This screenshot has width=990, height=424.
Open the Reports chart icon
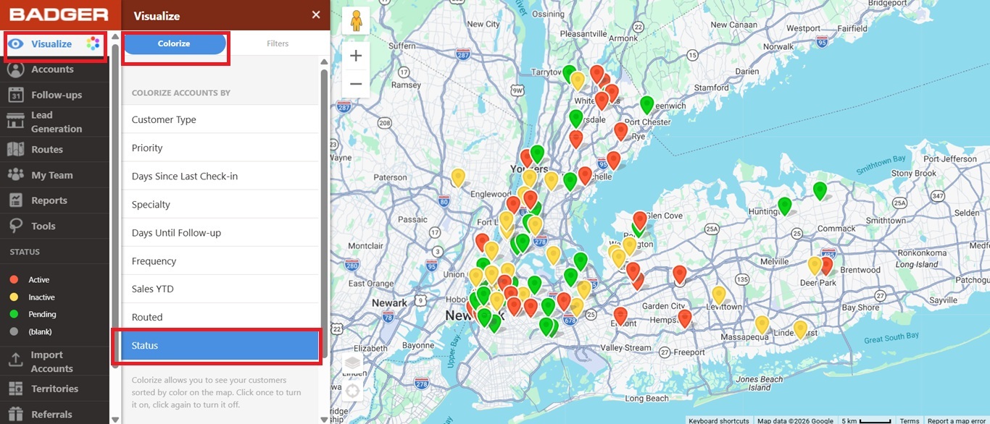pyautogui.click(x=16, y=200)
